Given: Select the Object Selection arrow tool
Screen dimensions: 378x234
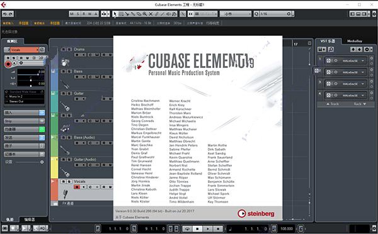Looking at the screenshot, I should click(115, 14).
